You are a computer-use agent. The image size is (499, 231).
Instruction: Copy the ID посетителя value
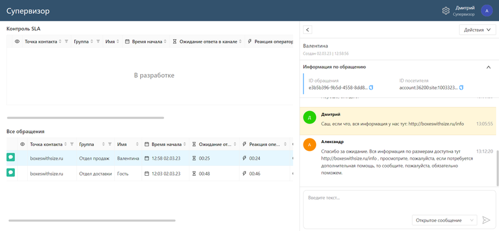pyautogui.click(x=461, y=87)
